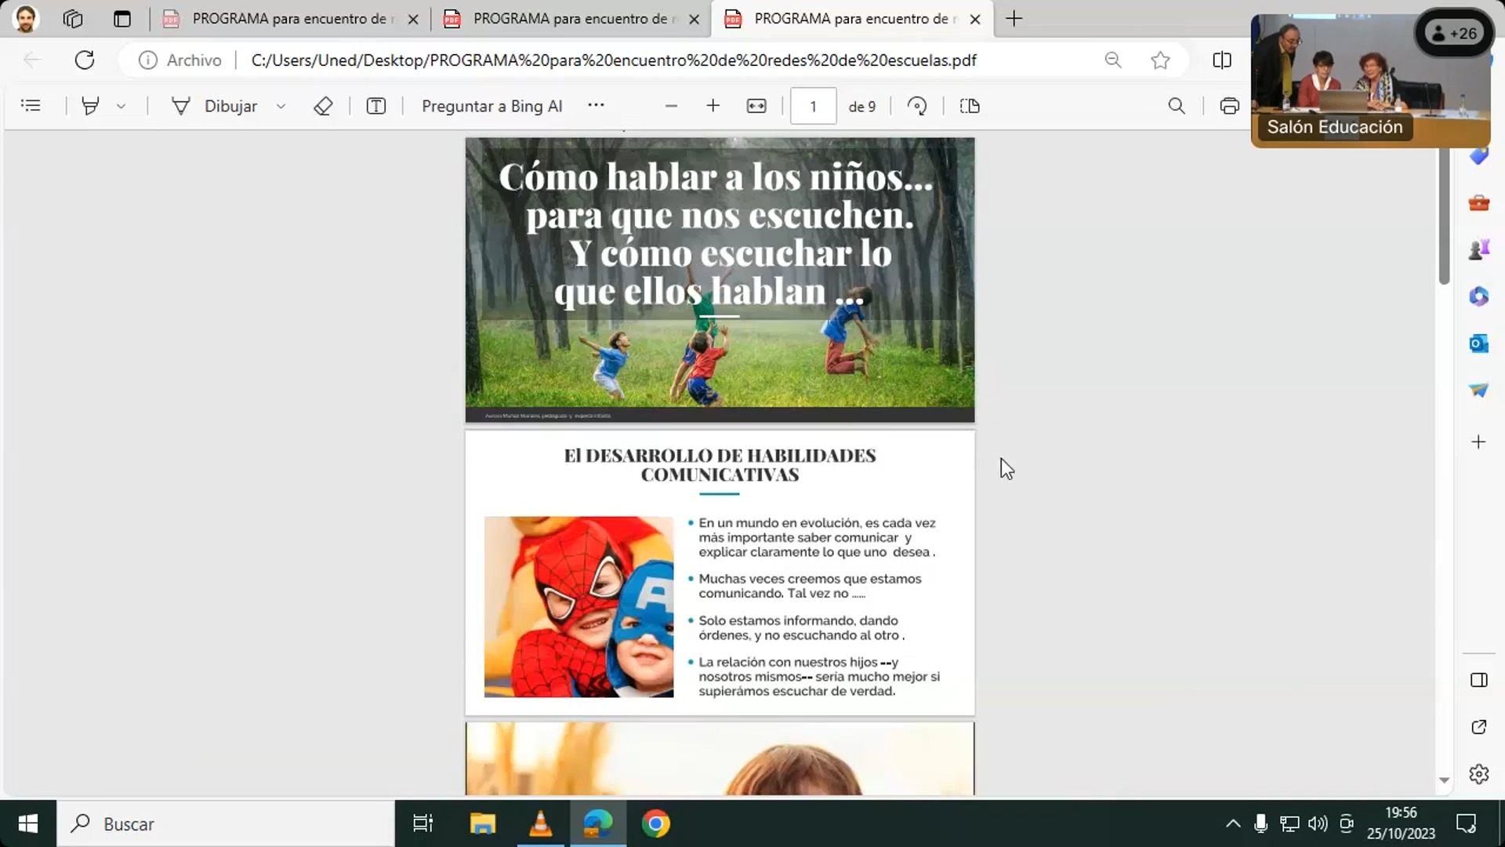1505x847 pixels.
Task: Toggle the page view layout icon
Action: click(x=970, y=106)
